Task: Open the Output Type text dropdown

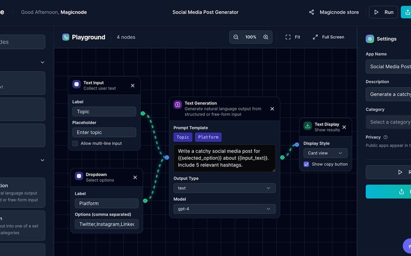Action: tap(225, 188)
